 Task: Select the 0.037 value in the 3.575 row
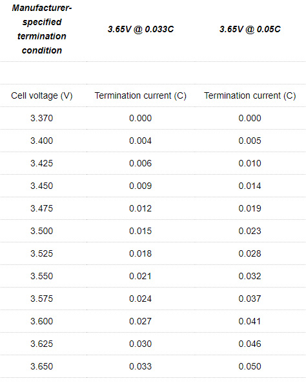(250, 299)
